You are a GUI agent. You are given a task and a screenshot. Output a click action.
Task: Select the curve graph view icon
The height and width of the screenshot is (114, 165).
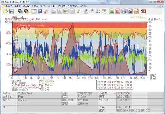tap(54, 11)
